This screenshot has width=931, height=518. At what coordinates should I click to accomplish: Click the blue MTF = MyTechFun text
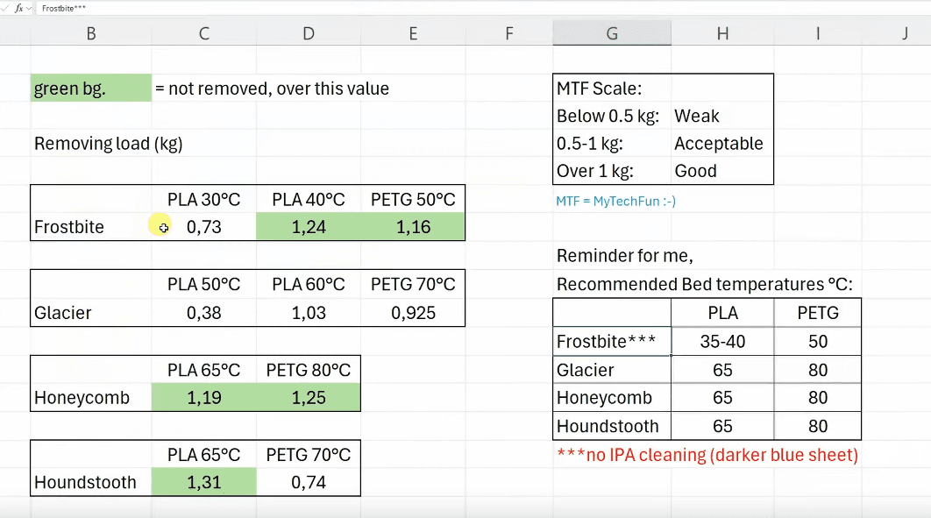pos(615,201)
